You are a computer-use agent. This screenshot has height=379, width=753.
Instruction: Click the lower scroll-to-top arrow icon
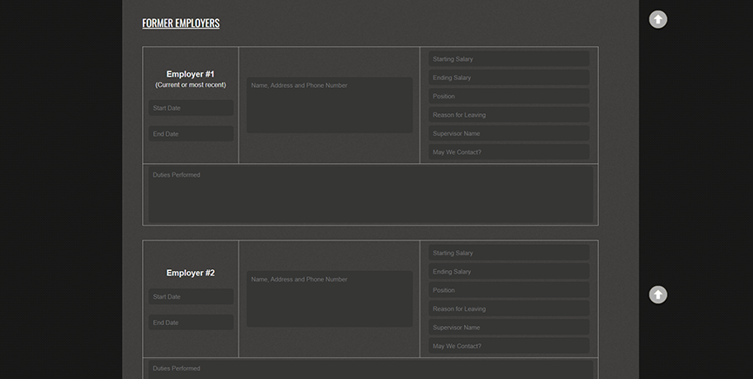(x=658, y=294)
